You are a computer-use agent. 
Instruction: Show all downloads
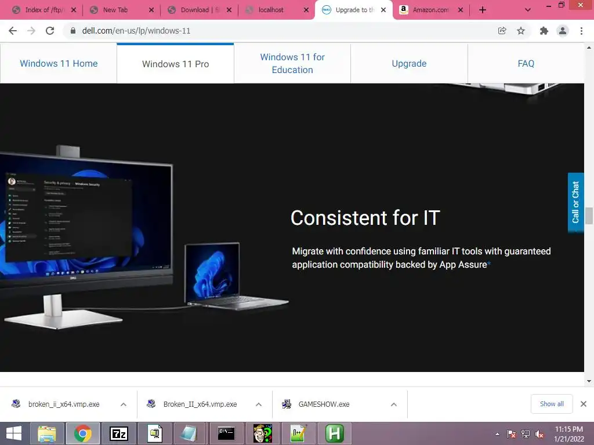pos(552,404)
